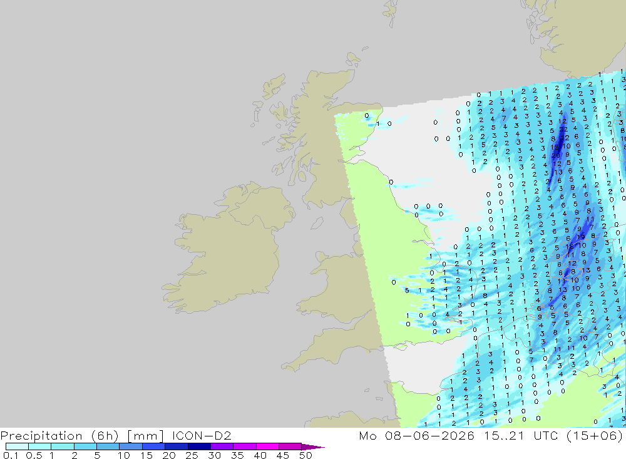The image size is (626, 459).
Task: Click the "Precipitation (6h) [mm] ICON-D2" title
Action: coord(116,436)
